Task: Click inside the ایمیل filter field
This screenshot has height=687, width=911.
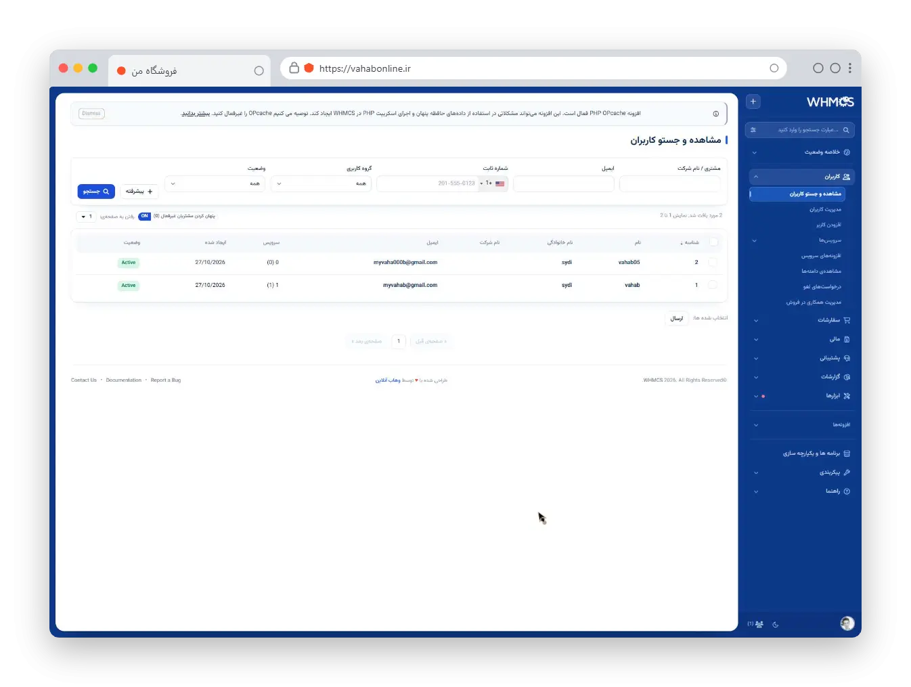Action: click(564, 183)
